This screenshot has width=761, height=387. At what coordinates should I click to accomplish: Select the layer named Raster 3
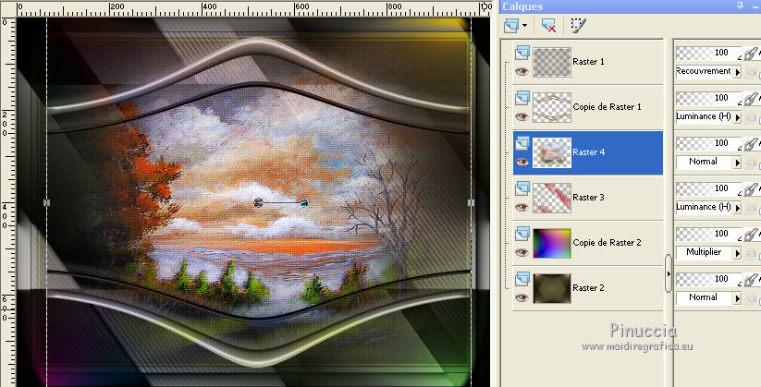point(588,198)
